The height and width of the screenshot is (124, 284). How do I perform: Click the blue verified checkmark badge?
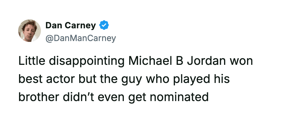point(104,26)
